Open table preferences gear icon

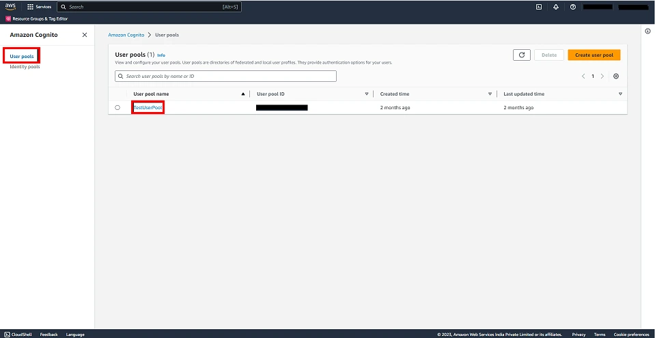pos(616,76)
